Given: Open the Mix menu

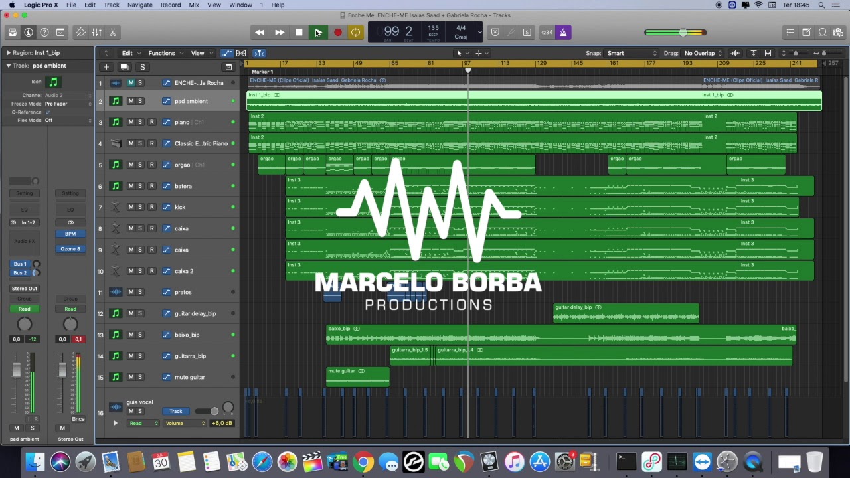Looking at the screenshot, I should (194, 5).
